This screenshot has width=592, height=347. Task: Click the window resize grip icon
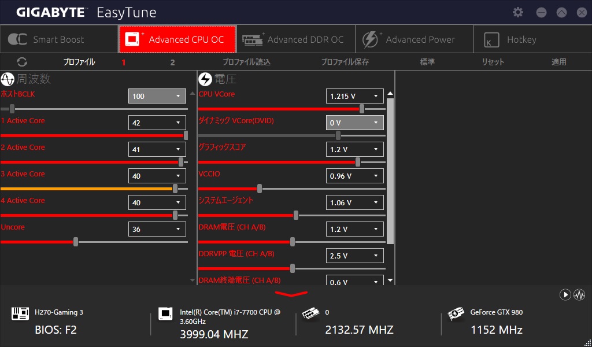587,342
